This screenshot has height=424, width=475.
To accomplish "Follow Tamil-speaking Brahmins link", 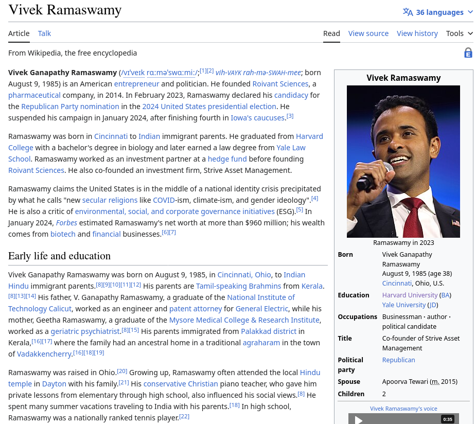I will coord(239,286).
